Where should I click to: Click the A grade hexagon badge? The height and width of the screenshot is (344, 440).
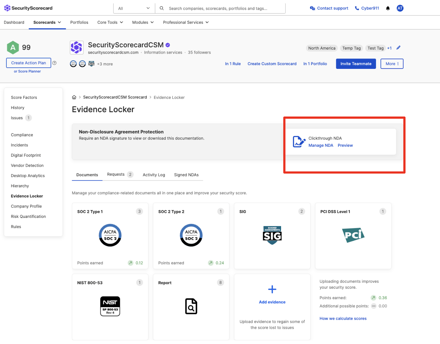[x=13, y=48]
